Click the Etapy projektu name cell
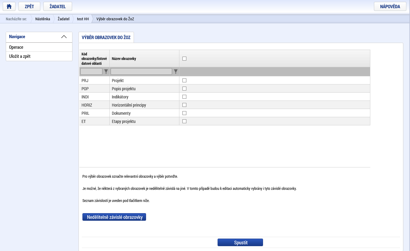The height and width of the screenshot is (251, 410). (144, 121)
